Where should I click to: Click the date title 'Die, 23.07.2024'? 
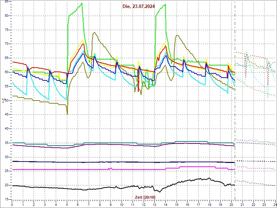139,6
